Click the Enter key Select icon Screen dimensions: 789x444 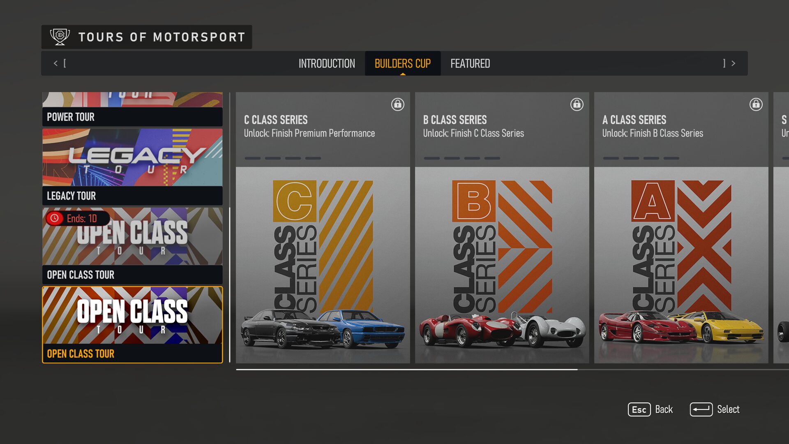point(701,409)
